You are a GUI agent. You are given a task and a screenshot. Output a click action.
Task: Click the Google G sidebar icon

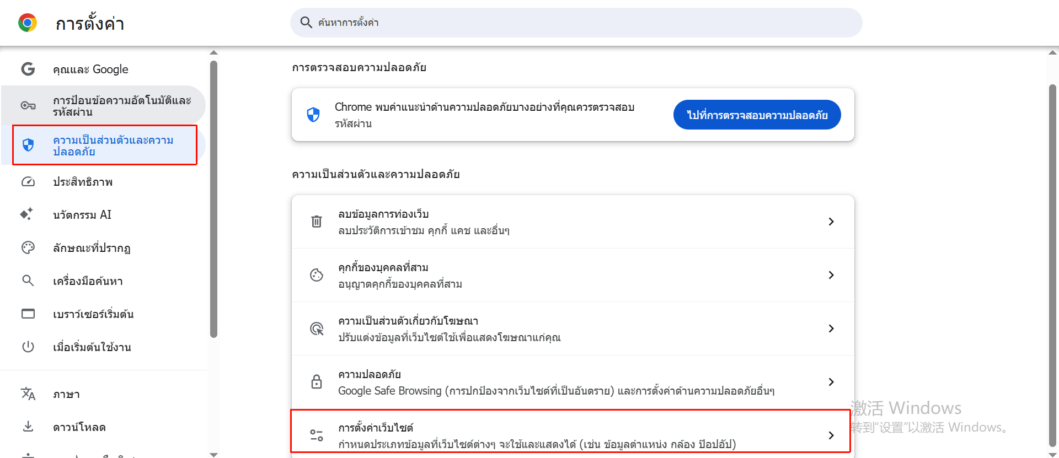pyautogui.click(x=28, y=69)
